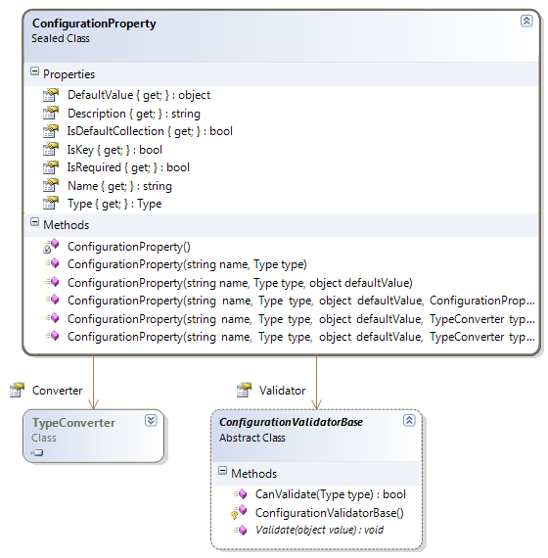Click the DefaultValue property icon
Viewport: 548px width, 558px height.
(x=51, y=95)
